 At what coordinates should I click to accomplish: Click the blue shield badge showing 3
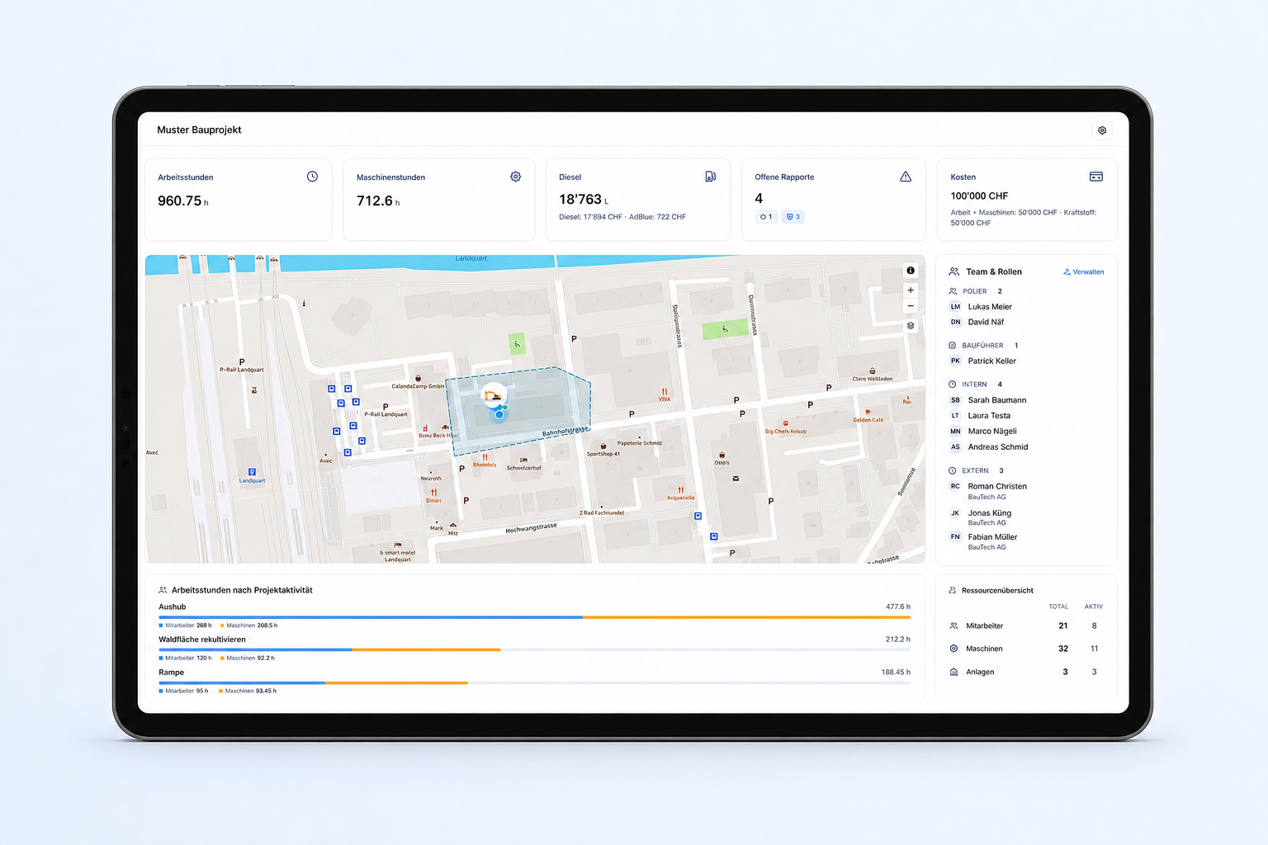click(792, 217)
